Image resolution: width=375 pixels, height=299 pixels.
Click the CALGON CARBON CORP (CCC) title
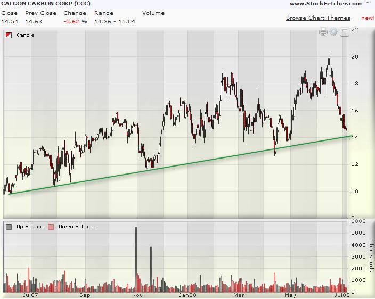pos(46,4)
